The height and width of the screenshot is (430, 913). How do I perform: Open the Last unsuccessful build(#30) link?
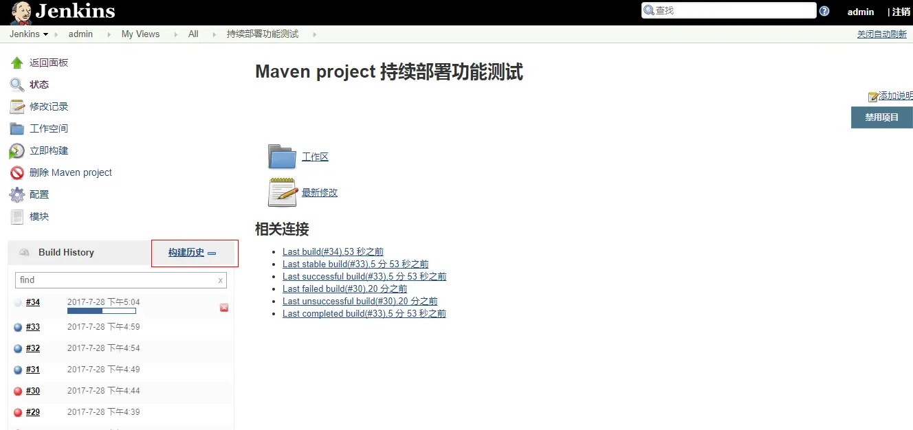[360, 302]
